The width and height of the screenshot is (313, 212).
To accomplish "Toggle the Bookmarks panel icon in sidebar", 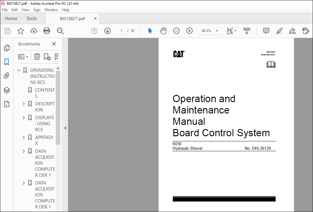I will coord(7,62).
